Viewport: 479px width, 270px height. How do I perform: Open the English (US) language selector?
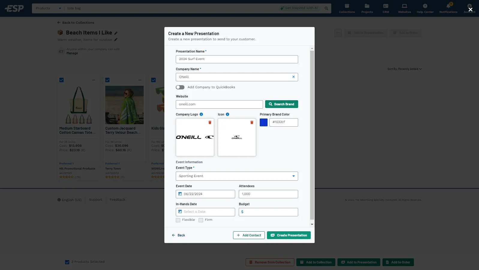coord(69,200)
